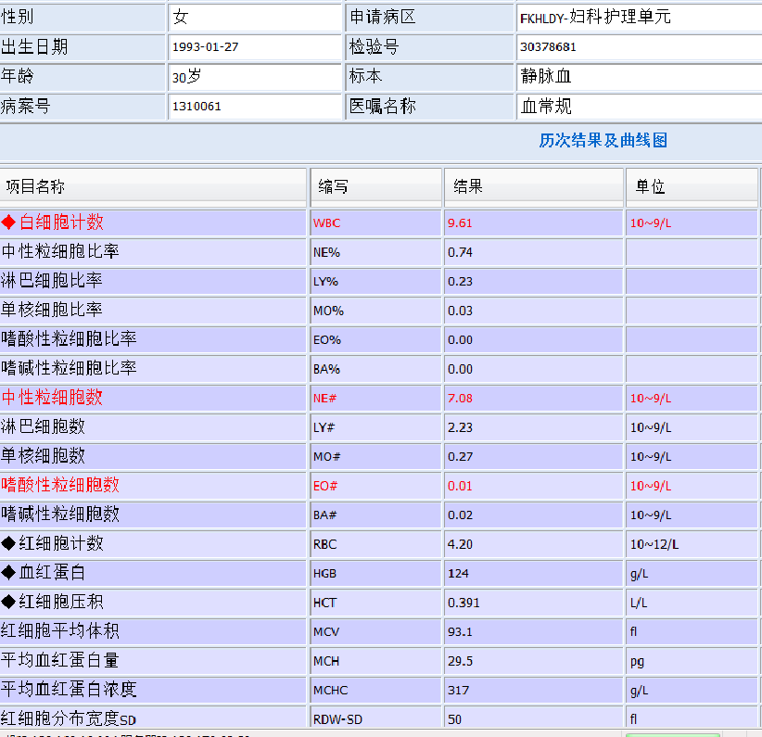The image size is (762, 737).
Task: Click the 单位 column header
Action: click(x=691, y=187)
